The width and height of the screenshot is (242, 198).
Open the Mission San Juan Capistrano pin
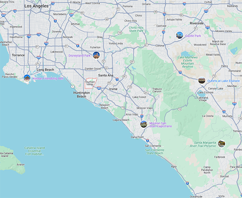click(144, 124)
